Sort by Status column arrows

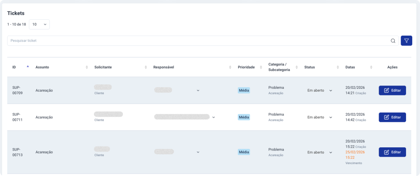coord(337,67)
